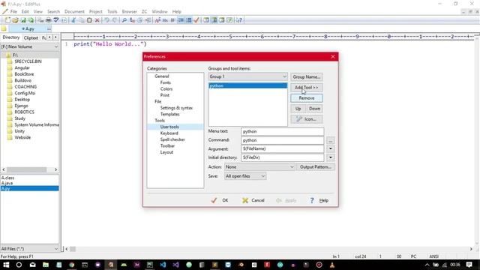The width and height of the screenshot is (480, 270).
Task: Click the Cut scissors toolbar icon
Action: (x=73, y=20)
